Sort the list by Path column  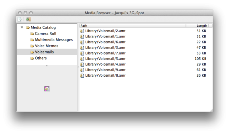point(133,26)
